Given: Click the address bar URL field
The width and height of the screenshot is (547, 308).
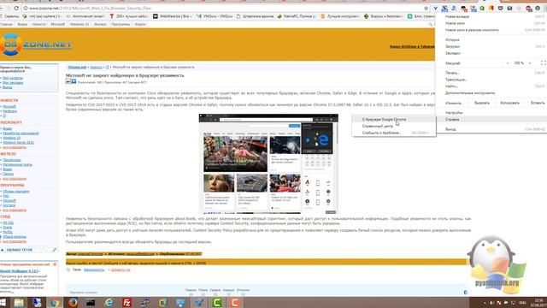Looking at the screenshot, I should click(x=223, y=8).
